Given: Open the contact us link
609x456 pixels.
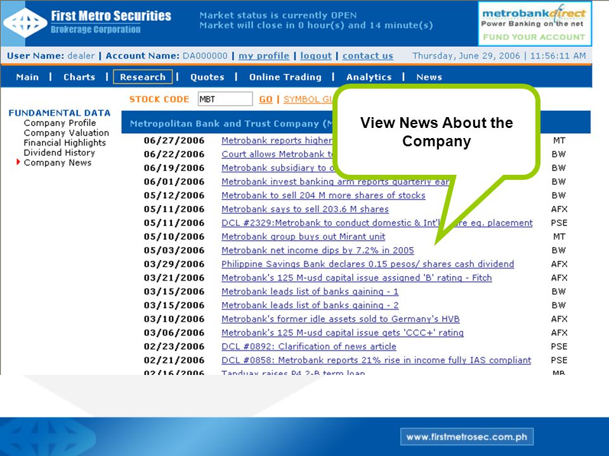Looking at the screenshot, I should pyautogui.click(x=368, y=56).
